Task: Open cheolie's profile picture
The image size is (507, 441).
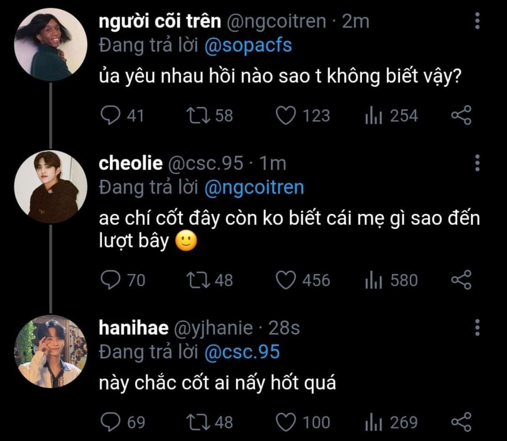Action: click(51, 186)
